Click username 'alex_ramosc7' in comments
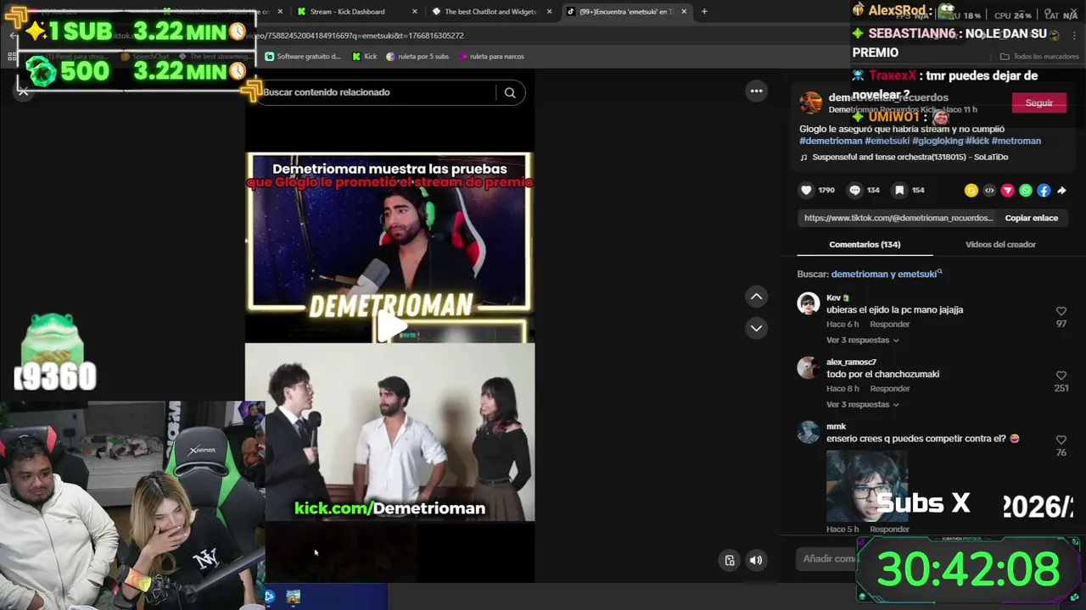This screenshot has height=610, width=1086. pos(851,363)
